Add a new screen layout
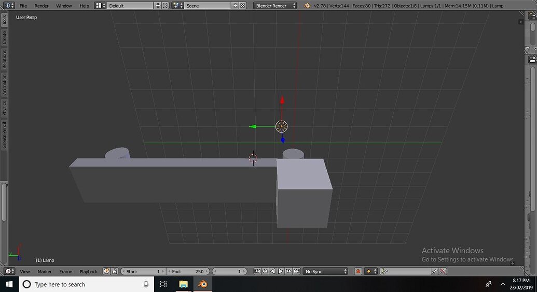The height and width of the screenshot is (292, 537). pyautogui.click(x=158, y=6)
